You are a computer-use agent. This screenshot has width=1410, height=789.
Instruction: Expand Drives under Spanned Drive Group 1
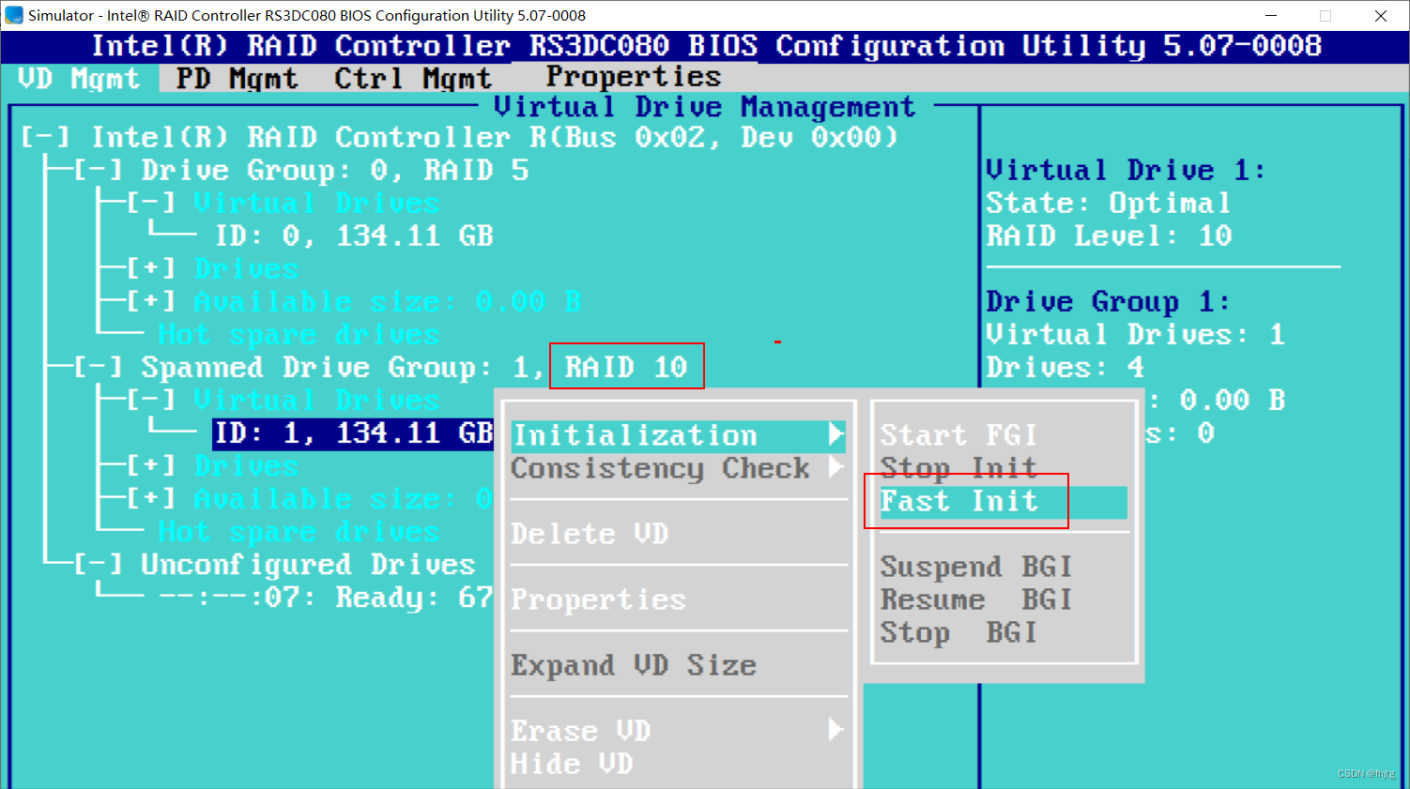point(151,465)
